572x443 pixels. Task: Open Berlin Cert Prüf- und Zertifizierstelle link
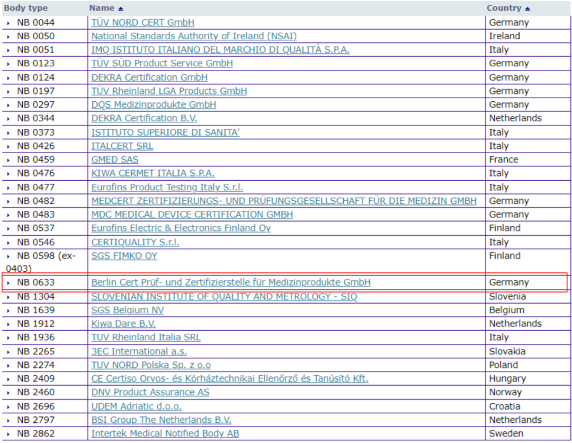tap(231, 282)
